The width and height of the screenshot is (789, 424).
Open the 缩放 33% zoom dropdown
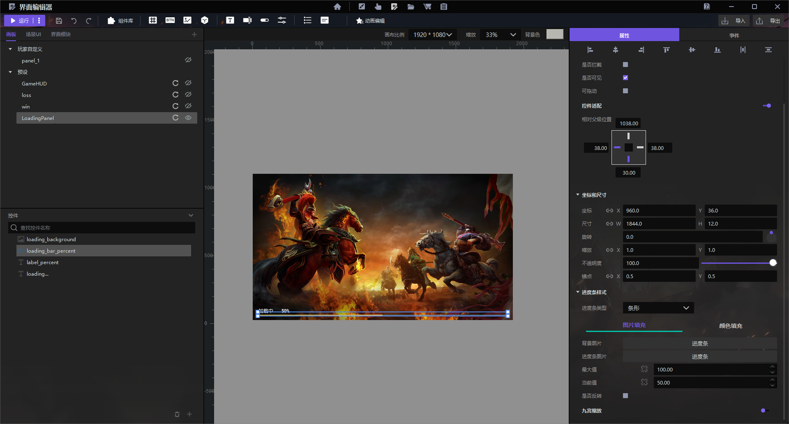tap(501, 35)
